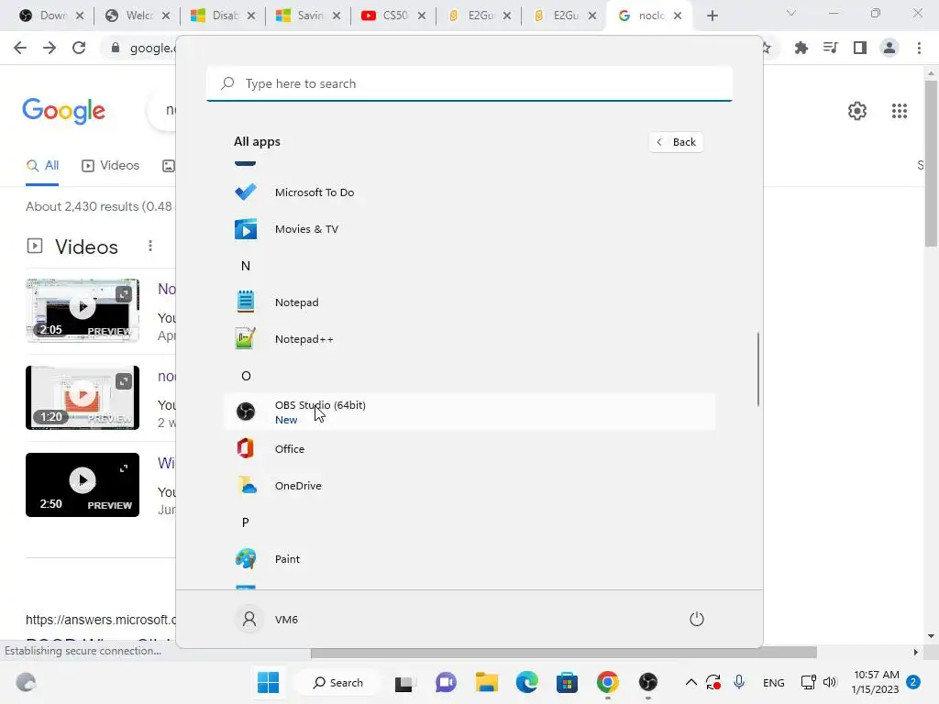
Task: Close the CS50 tab
Action: click(422, 16)
